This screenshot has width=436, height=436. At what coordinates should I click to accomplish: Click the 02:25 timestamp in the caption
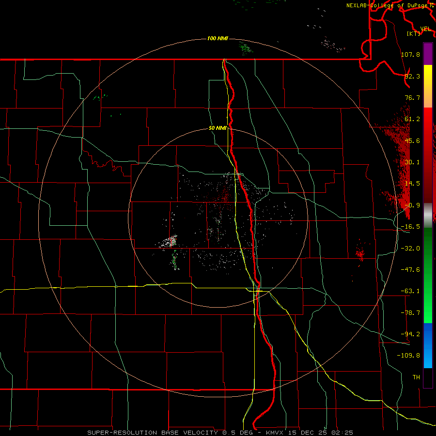pos(343,433)
